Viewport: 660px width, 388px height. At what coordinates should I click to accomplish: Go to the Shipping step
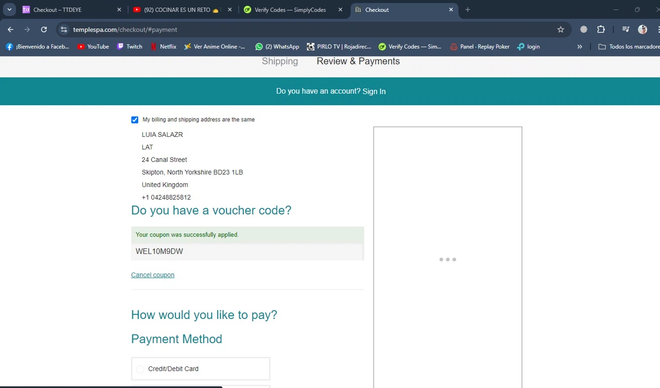pyautogui.click(x=280, y=61)
